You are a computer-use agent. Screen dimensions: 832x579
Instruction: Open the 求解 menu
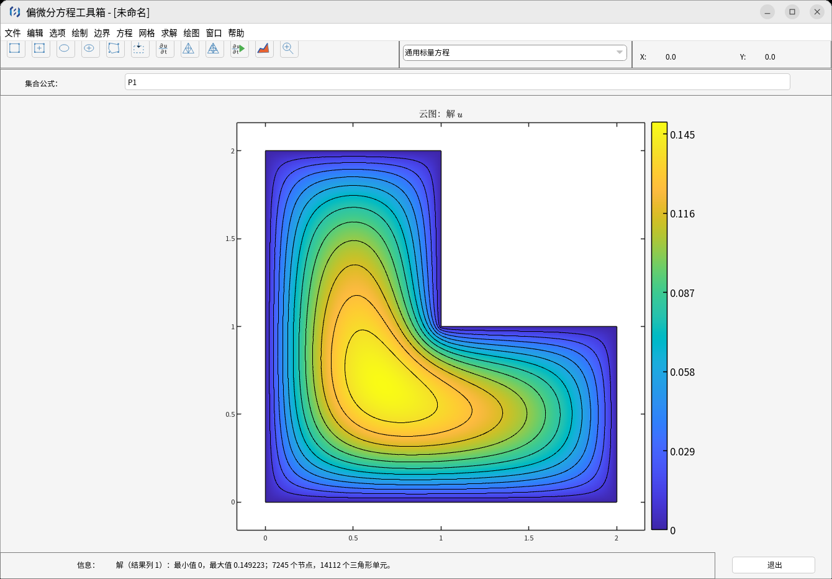tap(169, 33)
